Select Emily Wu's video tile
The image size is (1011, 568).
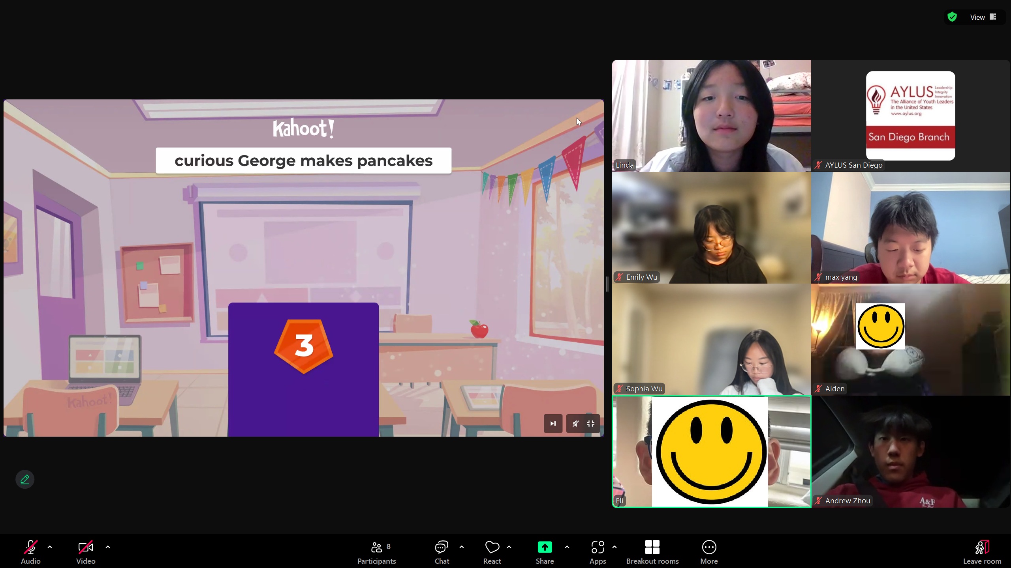coord(711,228)
